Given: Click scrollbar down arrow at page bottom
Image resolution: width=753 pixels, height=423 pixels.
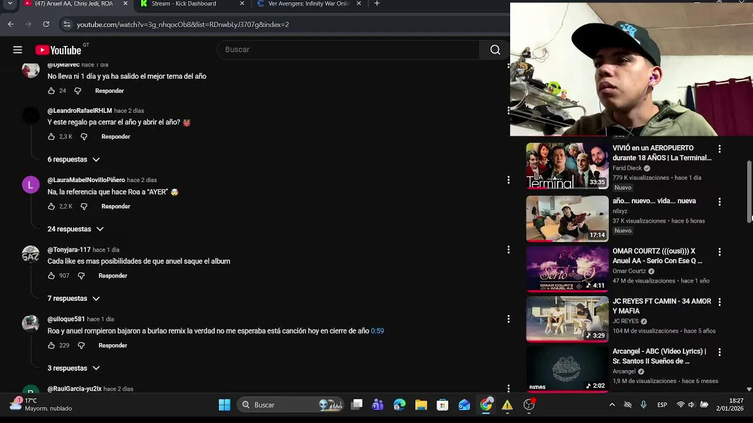Looking at the screenshot, I should coord(749,389).
